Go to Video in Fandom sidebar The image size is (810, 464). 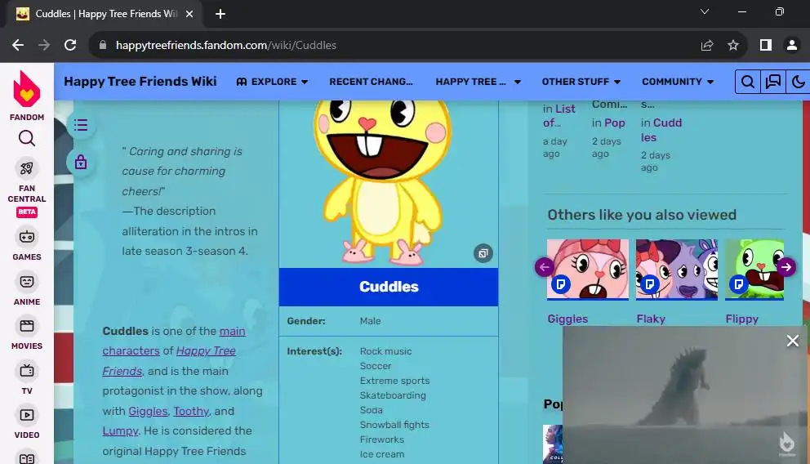click(27, 422)
